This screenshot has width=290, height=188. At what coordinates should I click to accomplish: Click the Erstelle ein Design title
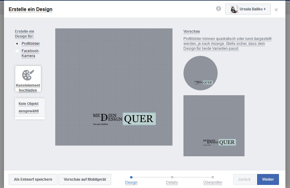coord(31,9)
